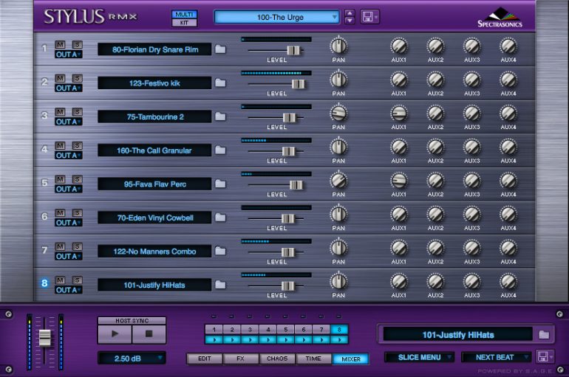
Task: Mute part 8 Justify HiHats
Action: [x=60, y=280]
